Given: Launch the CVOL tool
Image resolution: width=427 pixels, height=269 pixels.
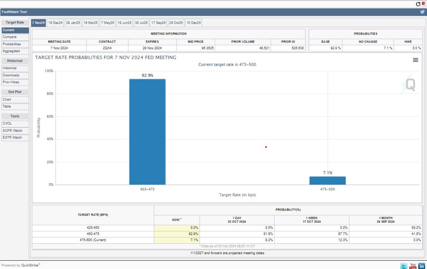Looking at the screenshot, I should (x=15, y=124).
